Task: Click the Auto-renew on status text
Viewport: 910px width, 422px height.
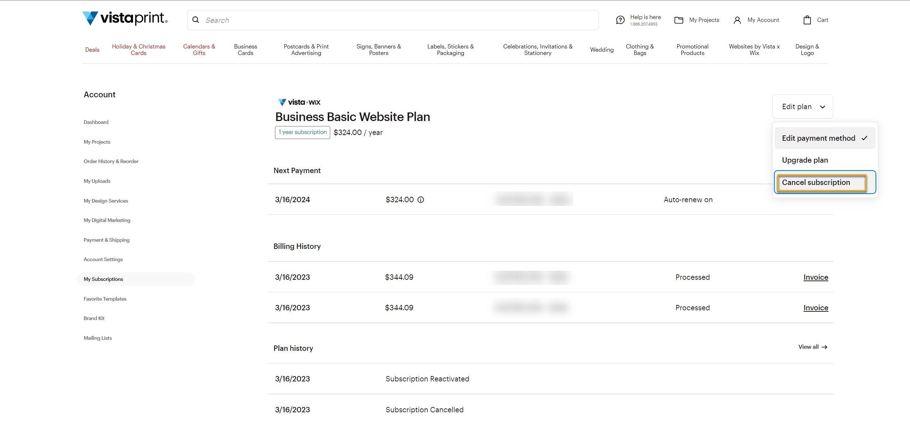Action: 688,200
